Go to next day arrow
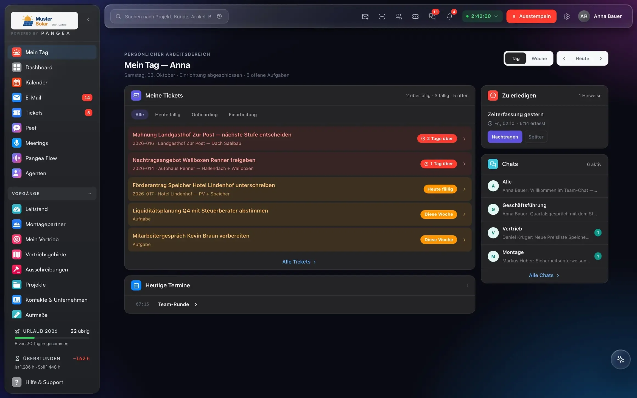Viewport: 637px width, 398px height. (x=600, y=58)
